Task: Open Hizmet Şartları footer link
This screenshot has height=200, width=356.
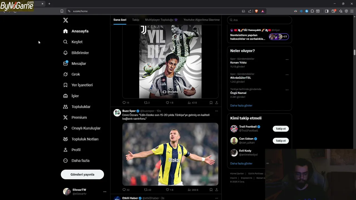Action: coord(236,174)
